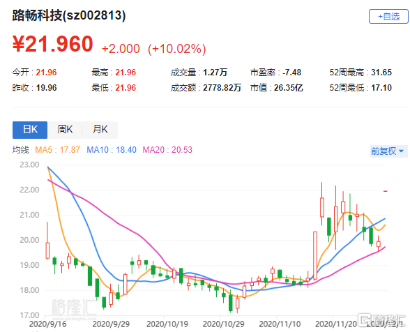Click the MA10 : 18.40 legend label
410x332 pixels.
tap(112, 150)
